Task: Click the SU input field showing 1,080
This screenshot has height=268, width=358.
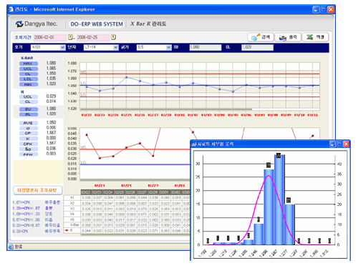Action: [205, 47]
